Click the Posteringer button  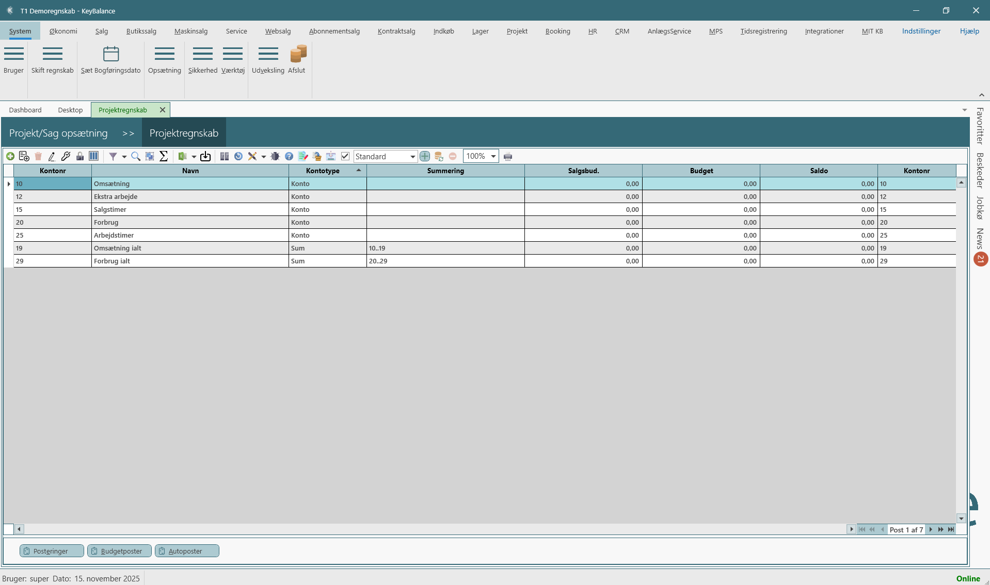pos(52,551)
